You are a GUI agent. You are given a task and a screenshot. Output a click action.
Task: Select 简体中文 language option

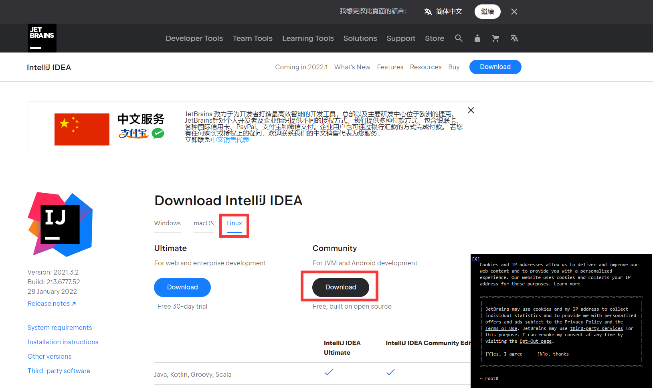(x=449, y=12)
